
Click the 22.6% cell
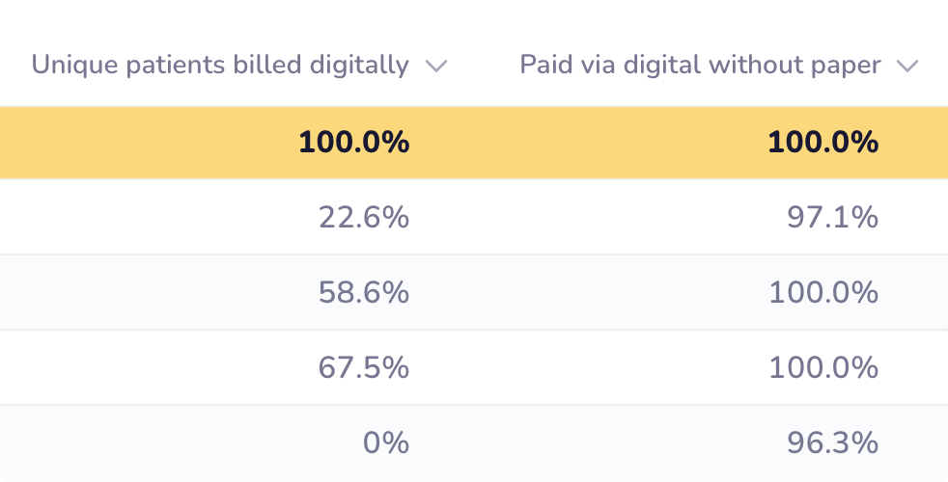pyautogui.click(x=364, y=218)
